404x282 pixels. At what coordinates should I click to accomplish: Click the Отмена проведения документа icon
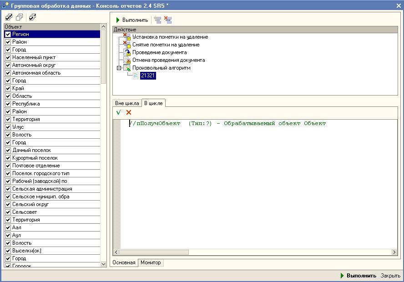(x=127, y=60)
